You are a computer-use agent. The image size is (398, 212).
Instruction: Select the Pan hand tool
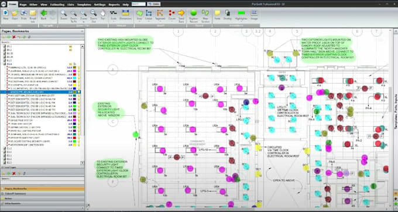102,13
